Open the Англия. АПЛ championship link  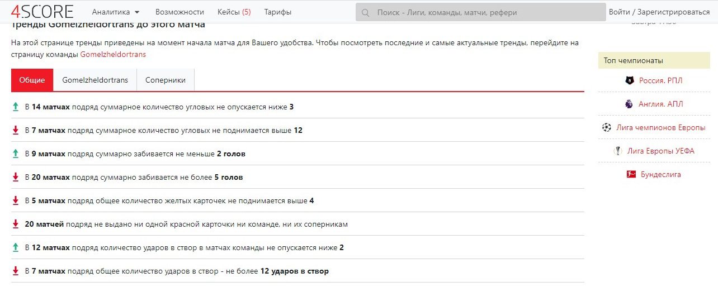pyautogui.click(x=660, y=104)
